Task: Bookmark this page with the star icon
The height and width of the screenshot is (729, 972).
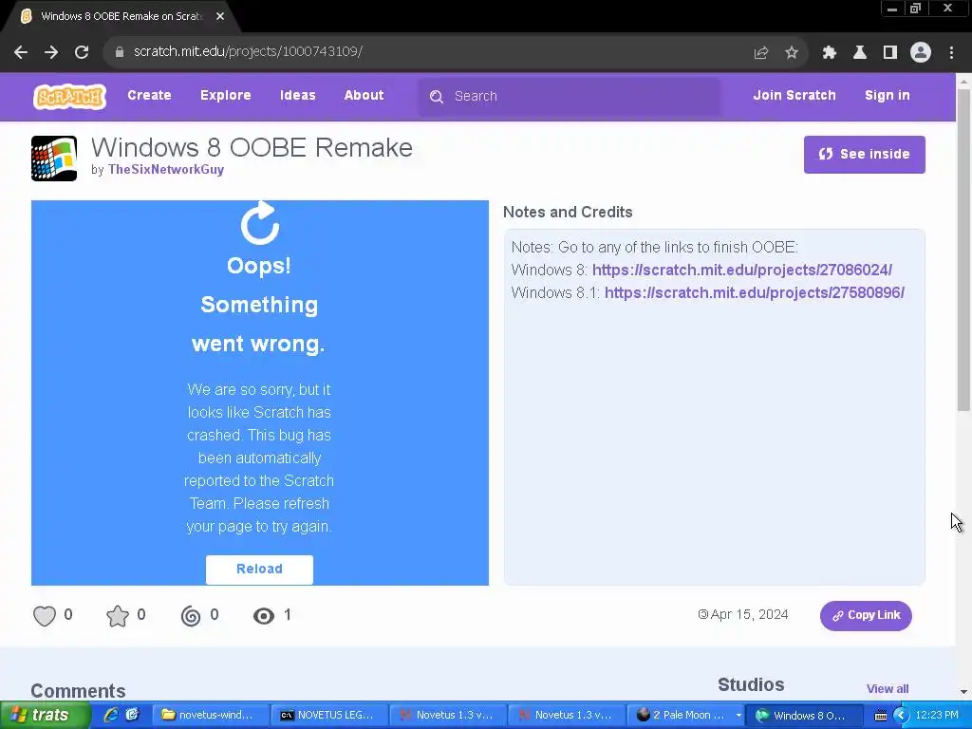Action: [792, 53]
